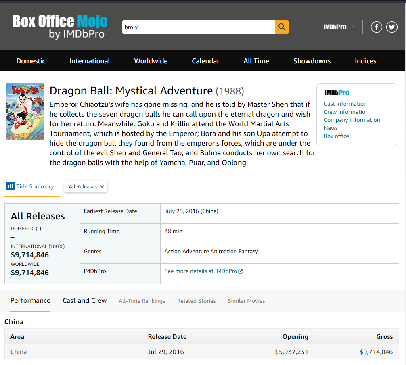Click the Dragon Ball: Mystical Adventure title
Image resolution: width=406 pixels, height=365 pixels.
[x=131, y=91]
